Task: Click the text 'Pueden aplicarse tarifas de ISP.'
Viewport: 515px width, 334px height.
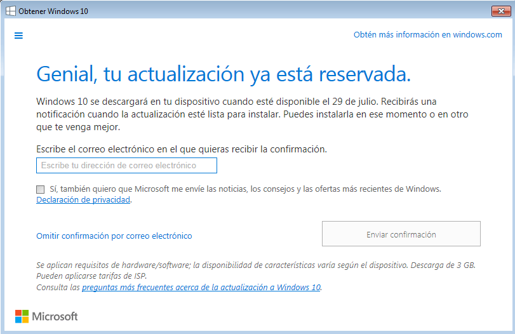Action: (91, 276)
